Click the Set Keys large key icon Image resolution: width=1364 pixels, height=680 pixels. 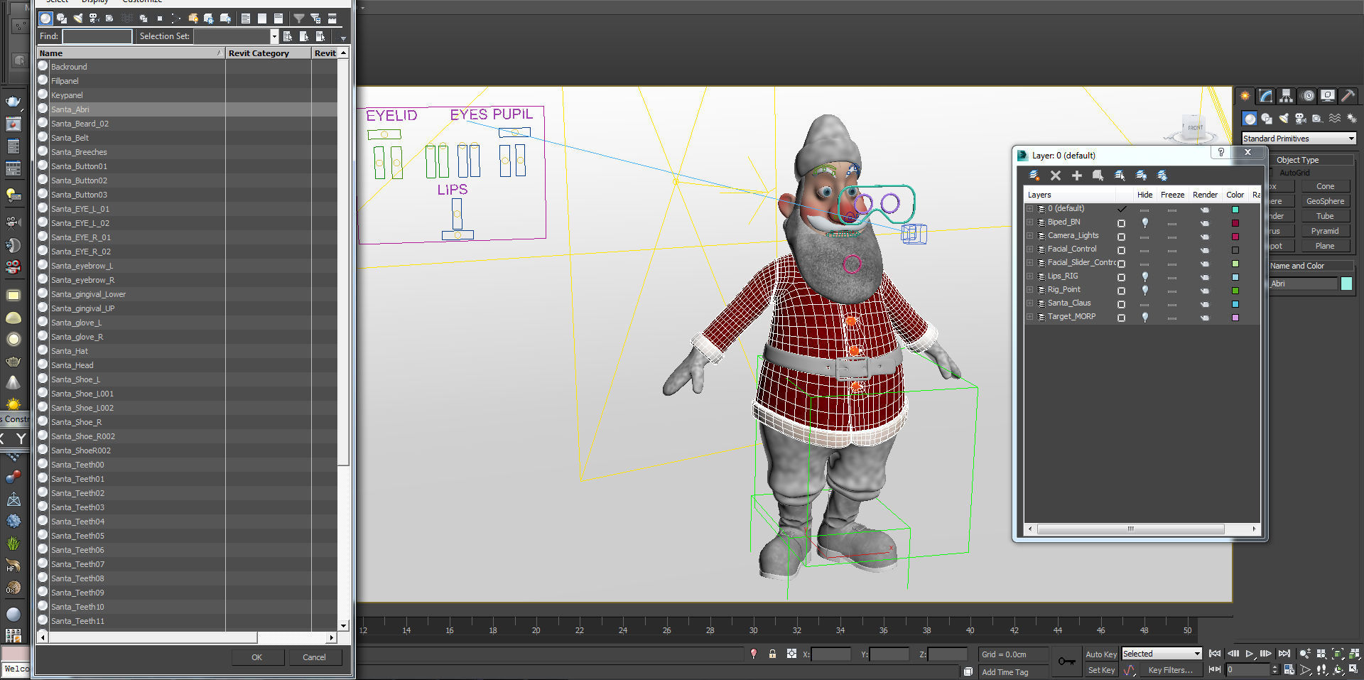tap(1066, 662)
